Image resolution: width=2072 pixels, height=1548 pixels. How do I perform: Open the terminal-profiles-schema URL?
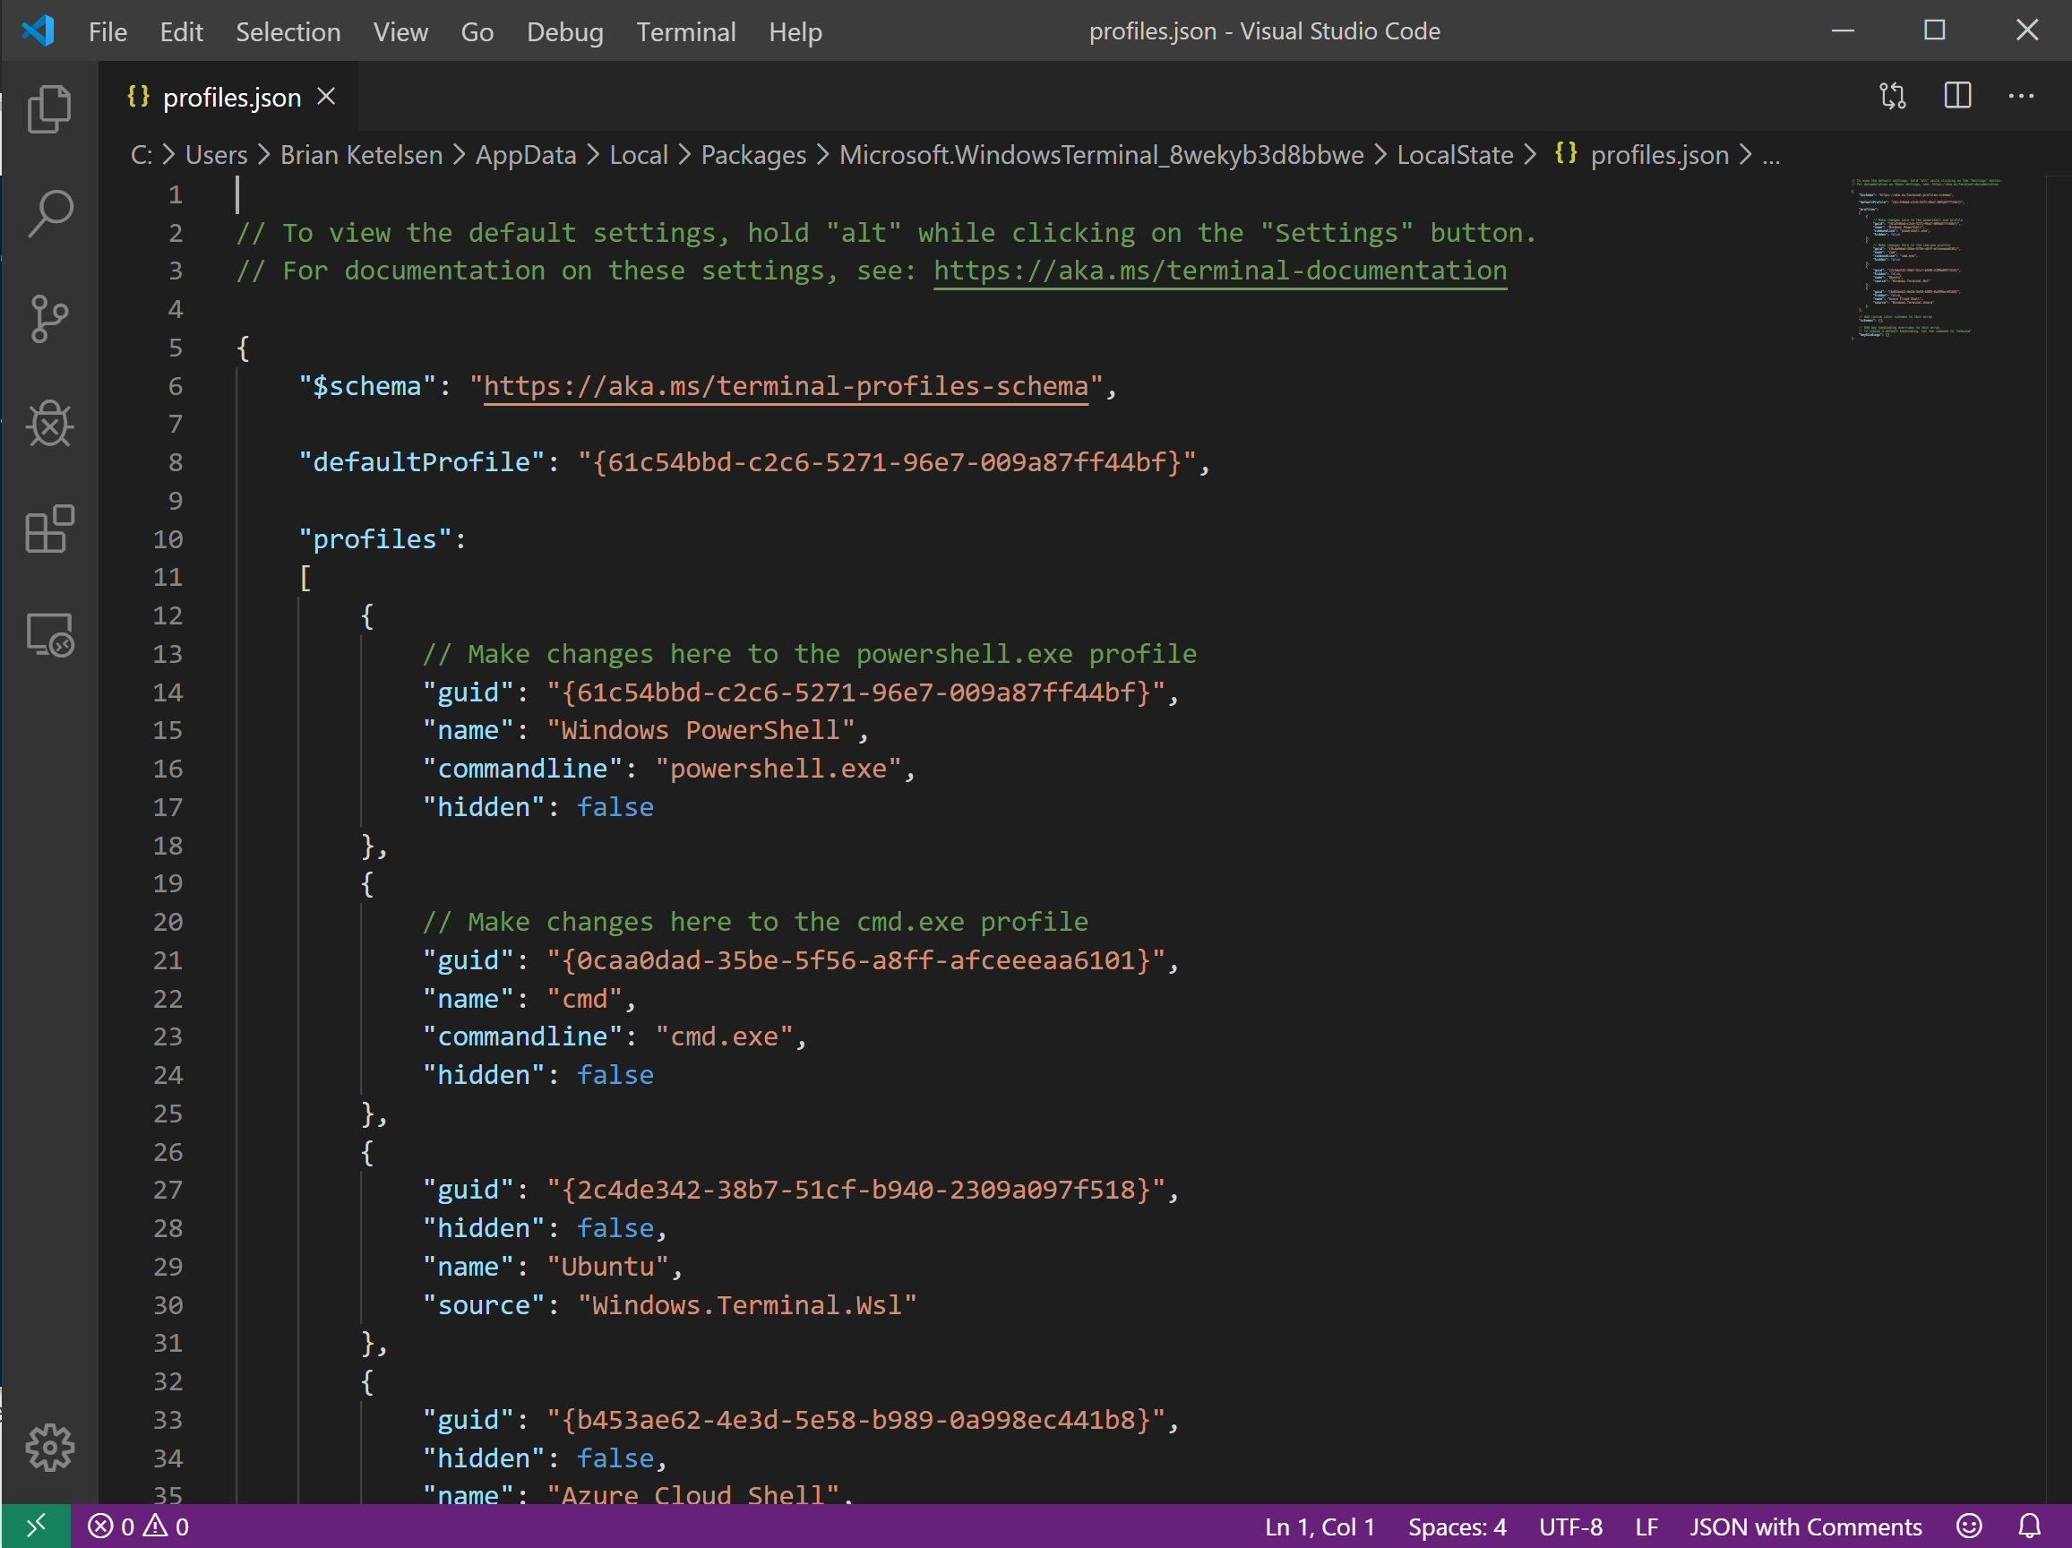pyautogui.click(x=785, y=386)
